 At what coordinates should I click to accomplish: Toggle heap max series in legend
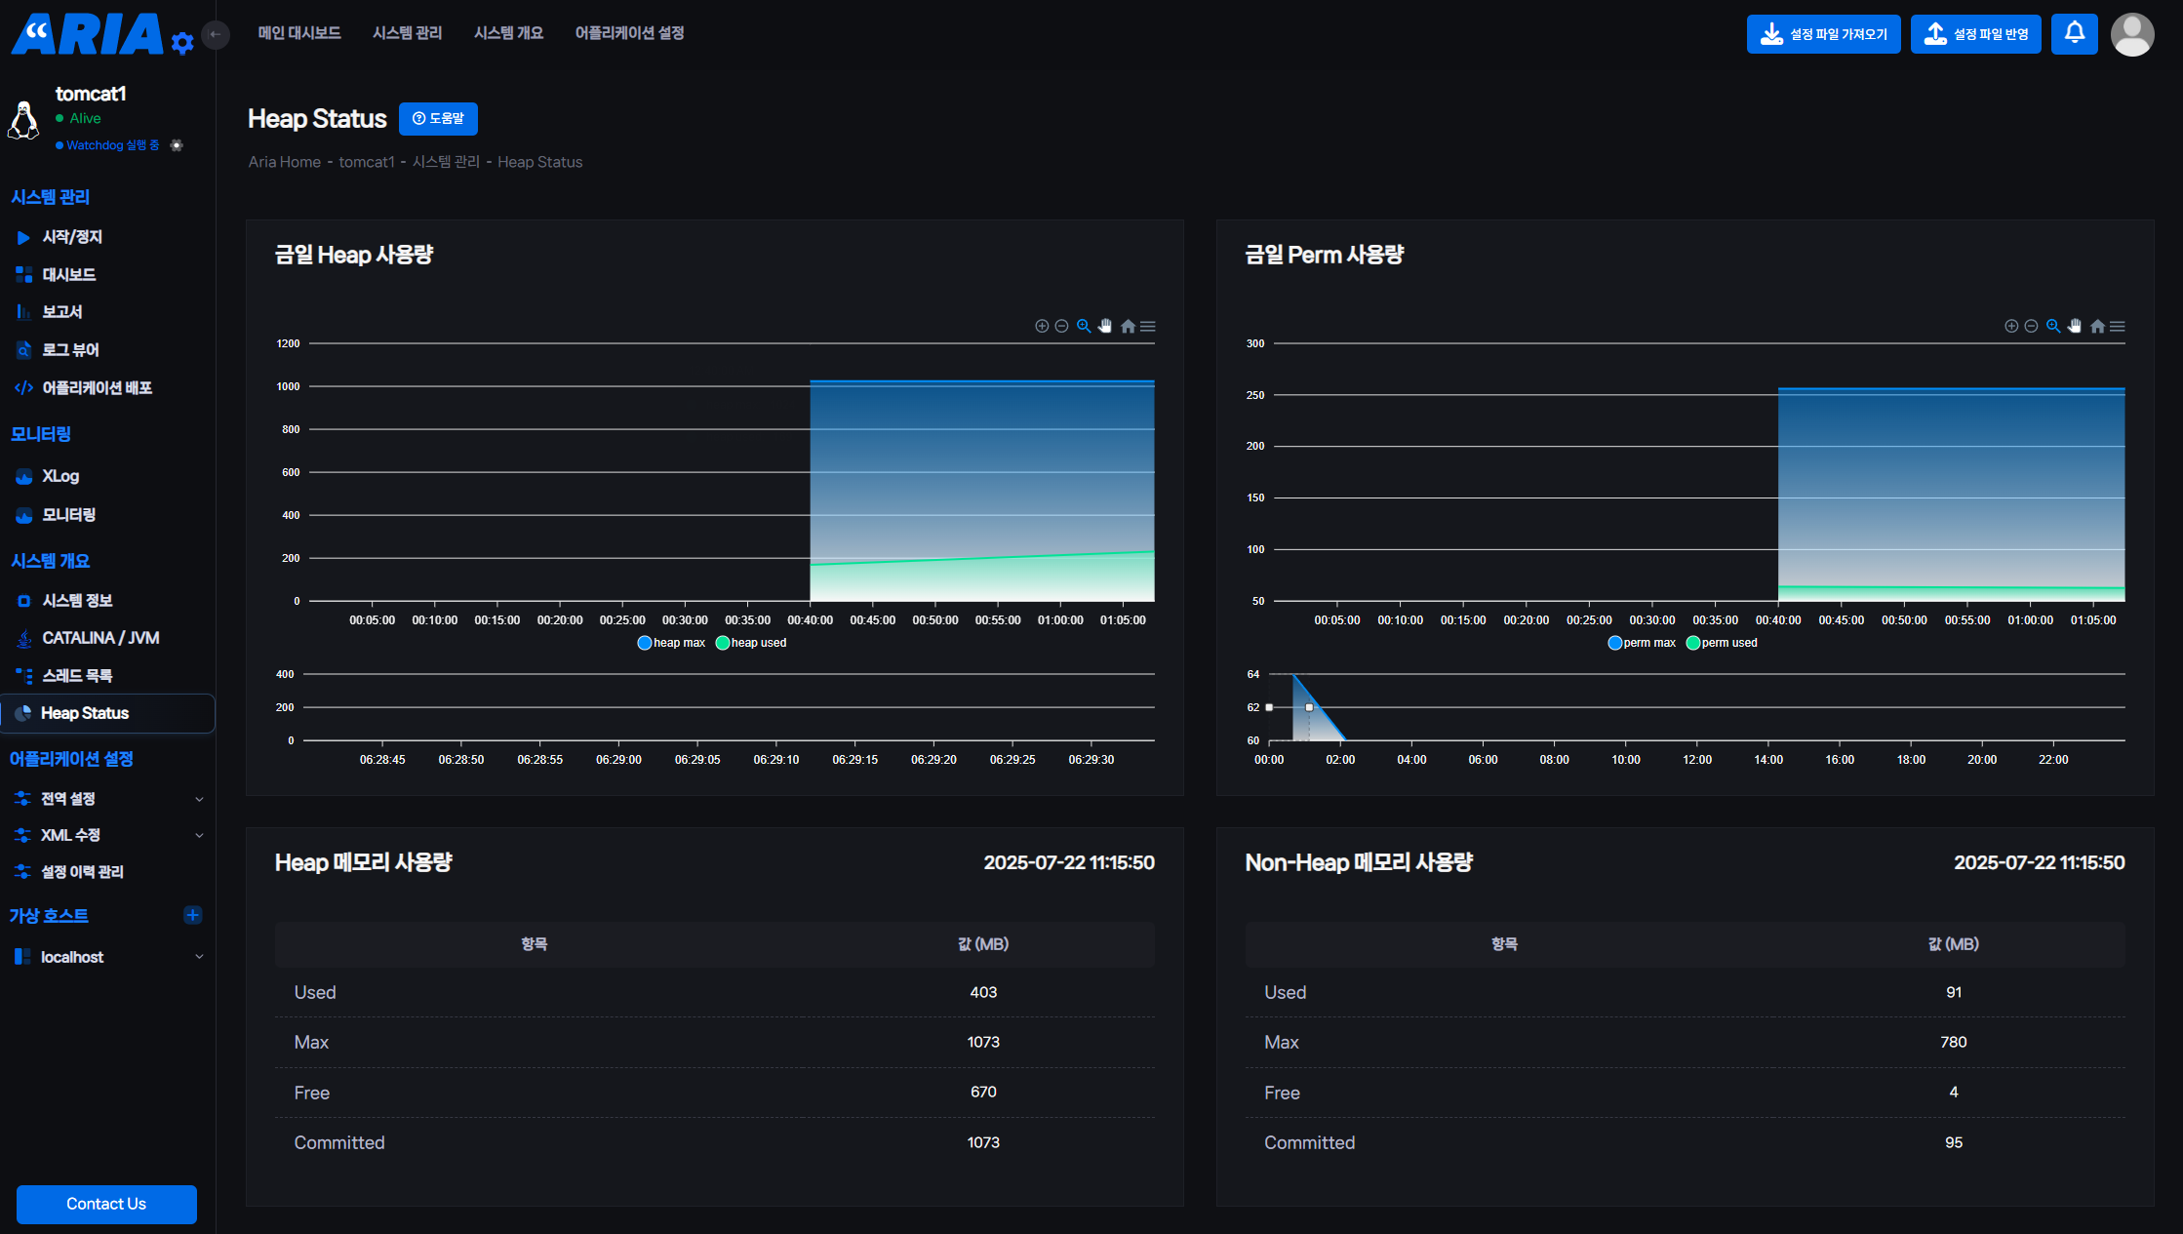pos(671,643)
